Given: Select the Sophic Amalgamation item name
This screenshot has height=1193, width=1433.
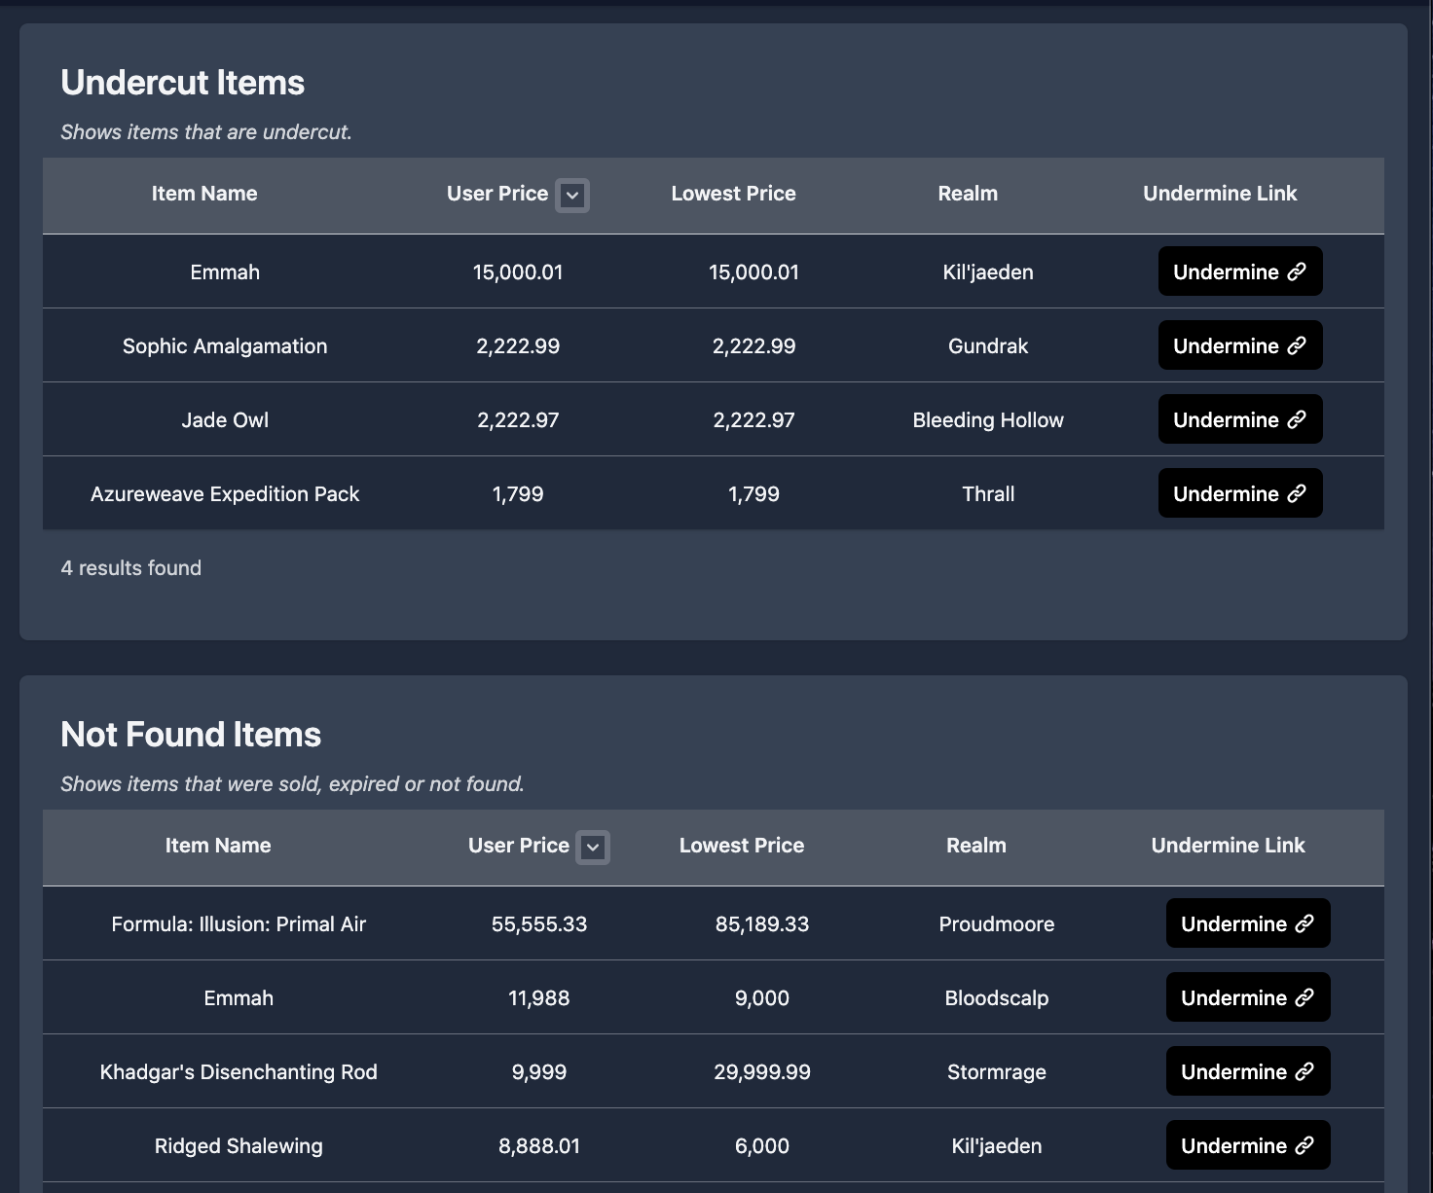Looking at the screenshot, I should [225, 346].
